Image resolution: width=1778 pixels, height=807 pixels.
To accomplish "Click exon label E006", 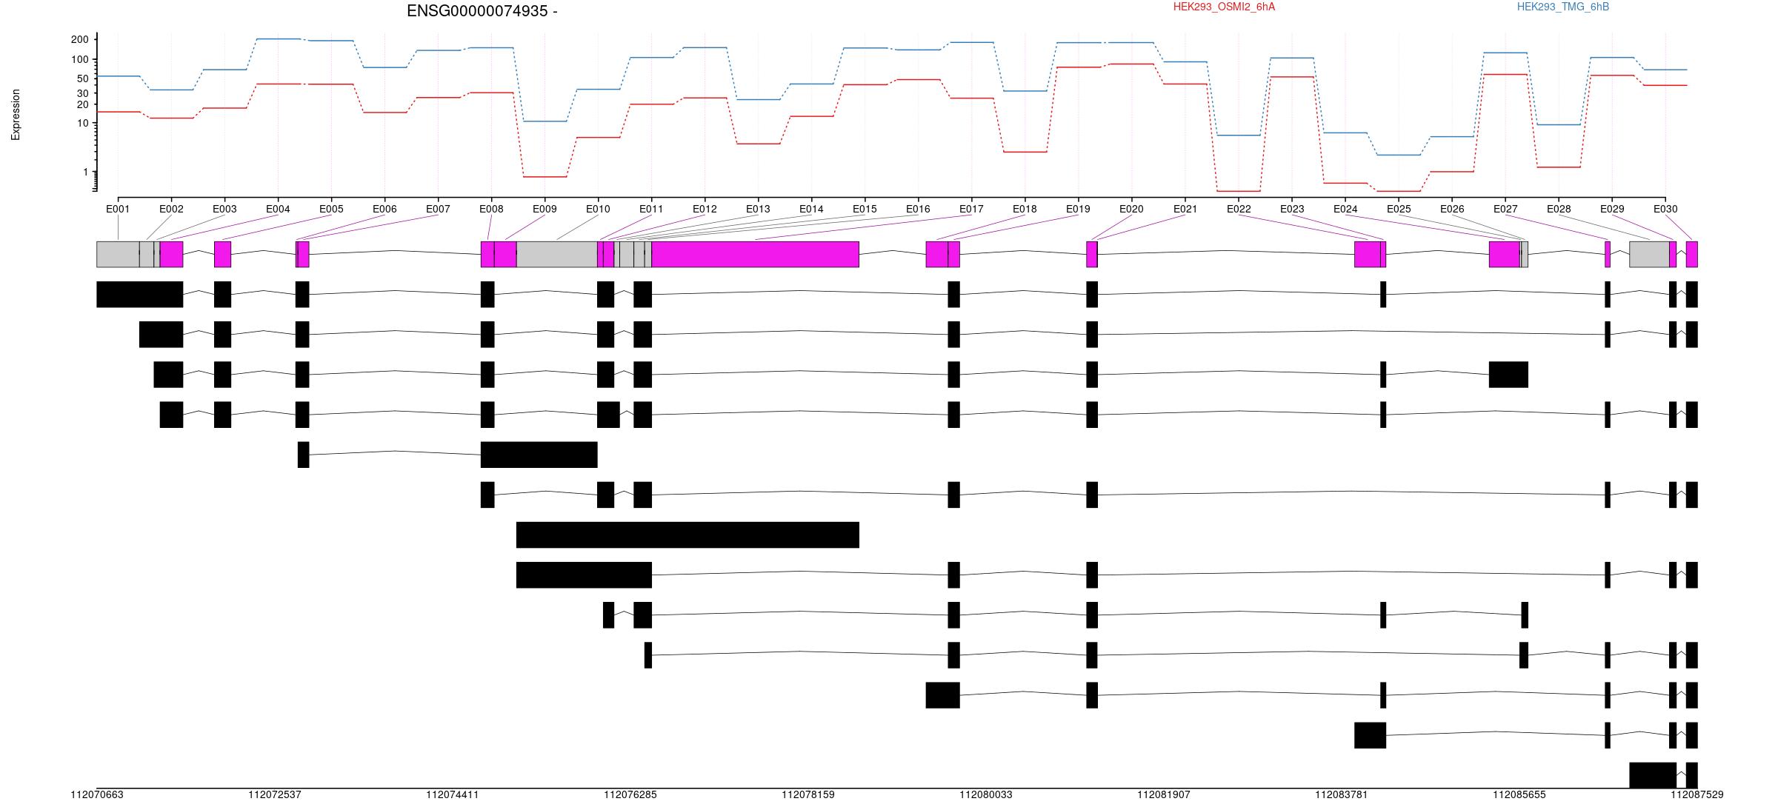I will [x=384, y=209].
